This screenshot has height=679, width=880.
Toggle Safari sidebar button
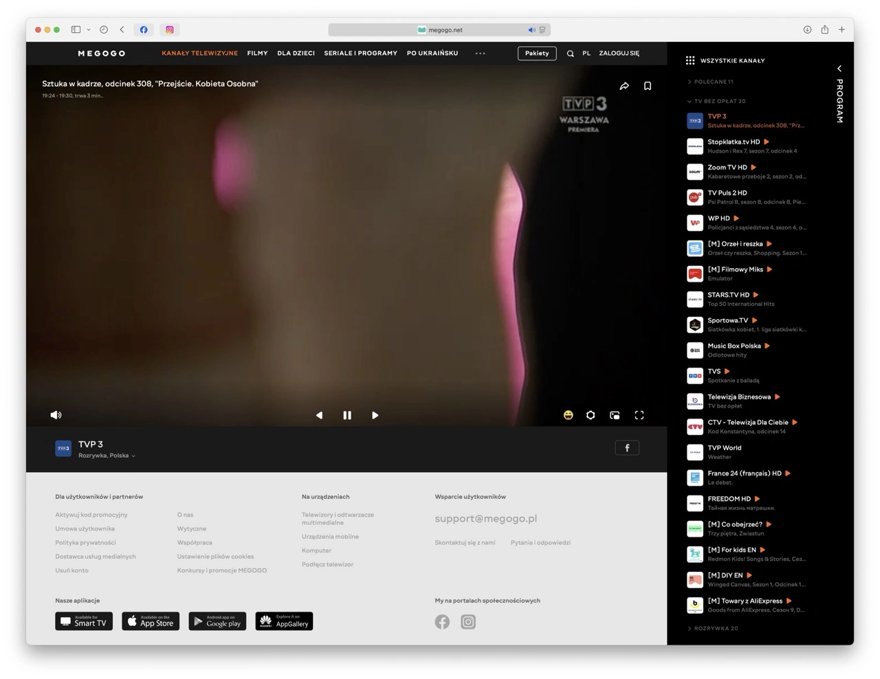[x=76, y=30]
